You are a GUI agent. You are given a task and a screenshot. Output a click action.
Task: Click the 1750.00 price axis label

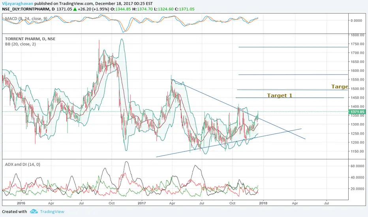pyautogui.click(x=357, y=44)
